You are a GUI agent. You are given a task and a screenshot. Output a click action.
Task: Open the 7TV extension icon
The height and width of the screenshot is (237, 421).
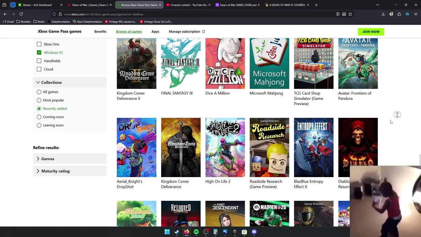click(x=407, y=14)
